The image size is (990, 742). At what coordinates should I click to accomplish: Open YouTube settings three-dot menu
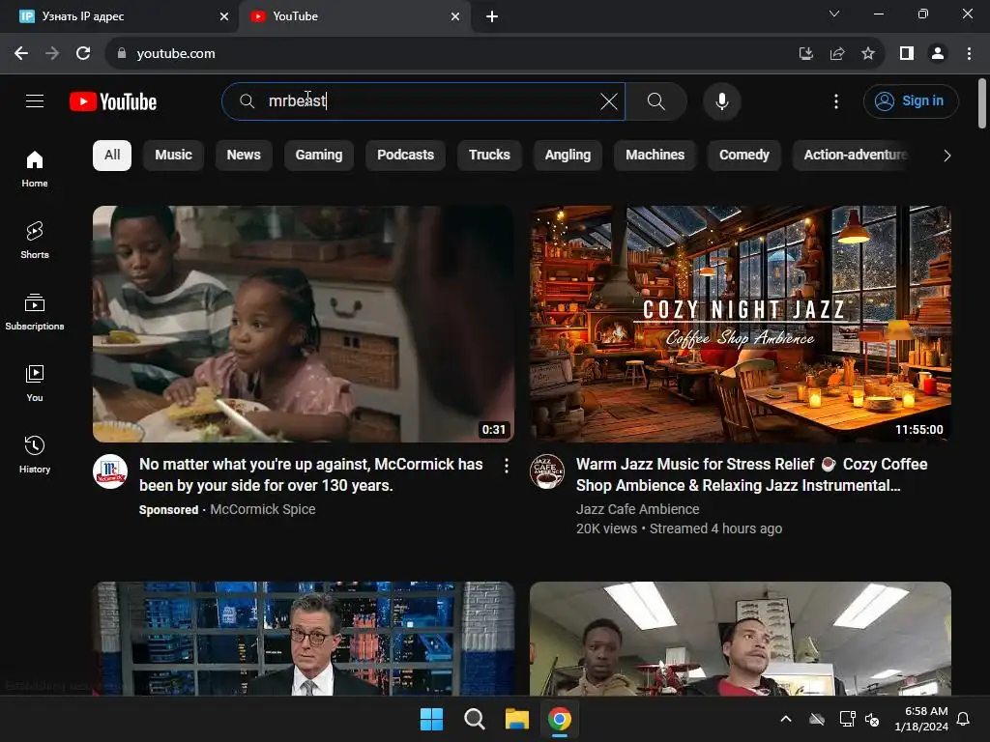(x=836, y=100)
